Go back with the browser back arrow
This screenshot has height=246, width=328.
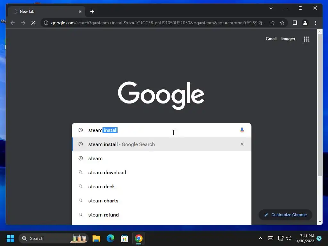pyautogui.click(x=13, y=23)
